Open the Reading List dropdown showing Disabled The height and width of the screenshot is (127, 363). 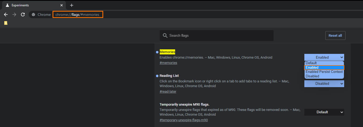(x=324, y=83)
